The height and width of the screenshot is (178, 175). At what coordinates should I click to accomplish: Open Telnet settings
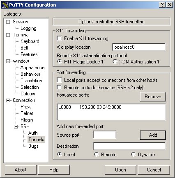point(27,113)
